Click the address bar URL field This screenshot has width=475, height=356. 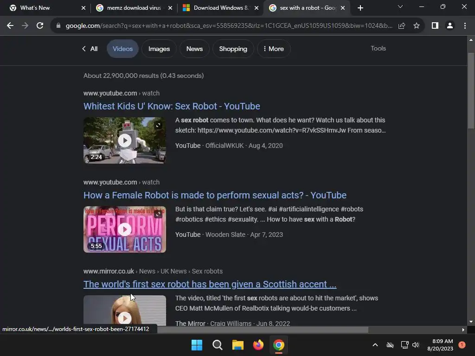229,26
